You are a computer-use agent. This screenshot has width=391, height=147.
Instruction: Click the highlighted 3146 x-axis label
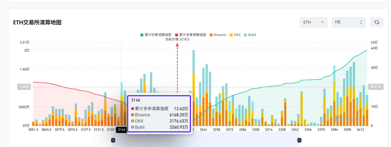coord(121,130)
